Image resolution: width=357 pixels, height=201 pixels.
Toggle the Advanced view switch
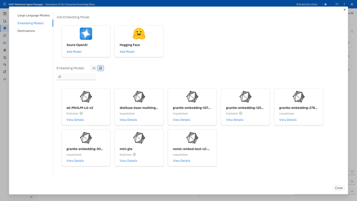(324, 4)
